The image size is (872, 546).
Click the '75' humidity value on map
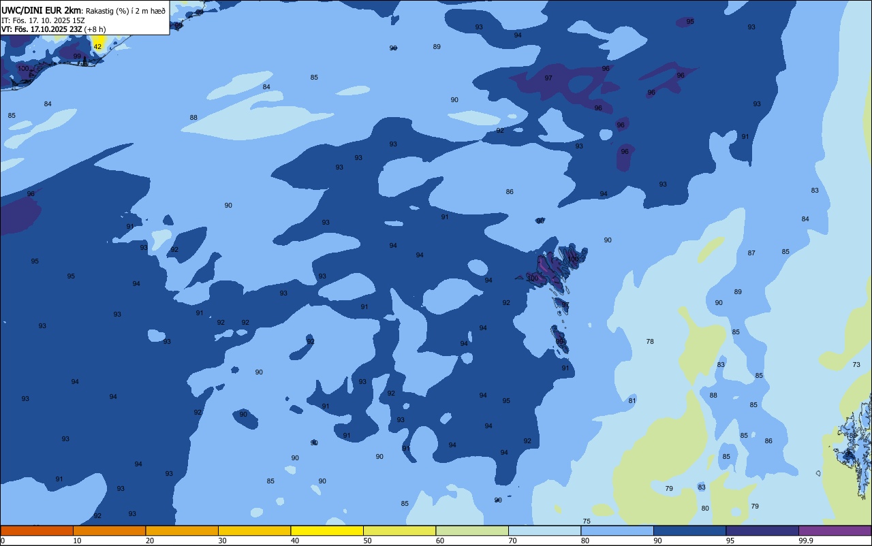pos(587,521)
